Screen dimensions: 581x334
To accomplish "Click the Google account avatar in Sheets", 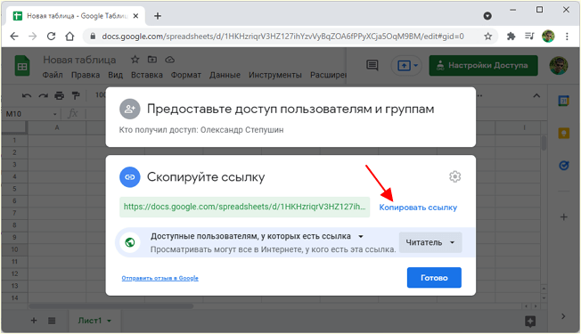I will coord(558,66).
